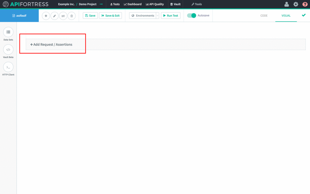The height and width of the screenshot is (194, 310).
Task: Open the Environments dropdown
Action: click(143, 16)
